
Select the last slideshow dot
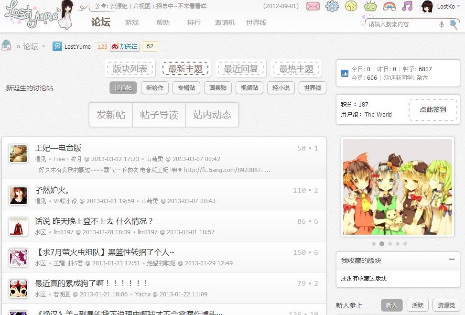(405, 244)
